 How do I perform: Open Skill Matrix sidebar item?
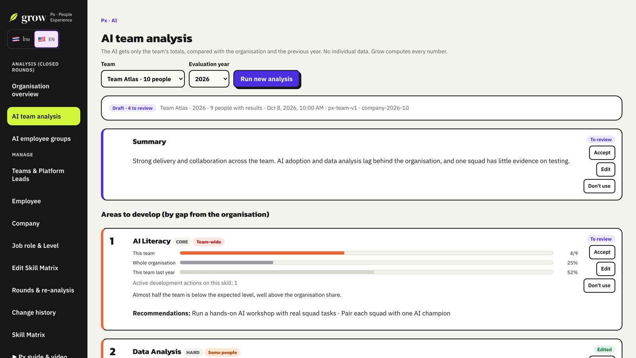point(44,335)
